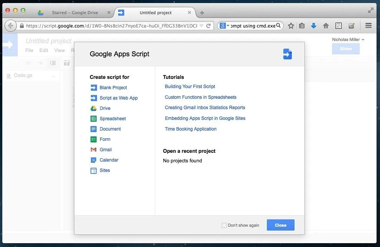This screenshot has width=380, height=247.
Task: Click the search magnifier icon in search box
Action: click(278, 25)
